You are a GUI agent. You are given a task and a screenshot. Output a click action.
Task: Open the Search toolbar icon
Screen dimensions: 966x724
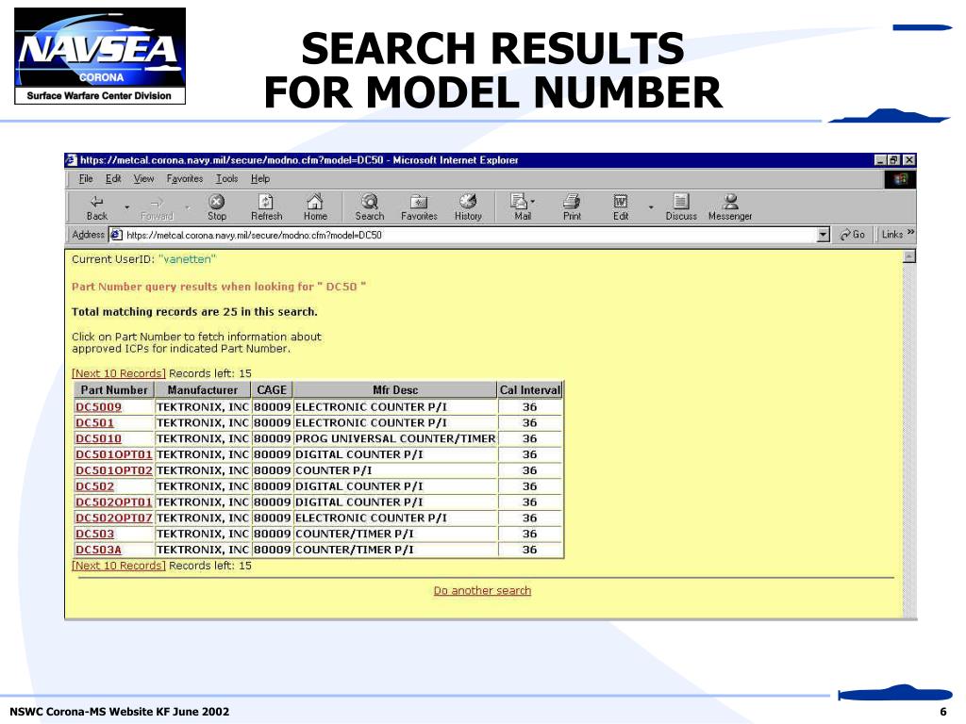pos(370,202)
